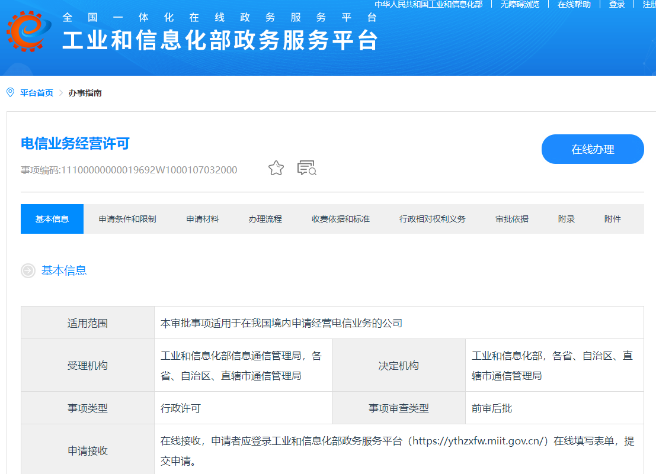Screen dimensions: 656x474
Task: Open the 收费依据和标准 tab
Action: coord(341,219)
